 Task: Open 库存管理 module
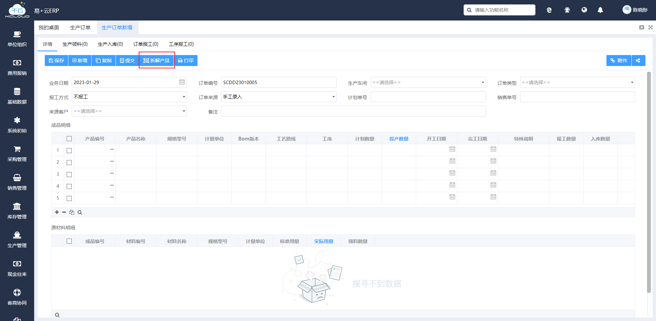tap(17, 211)
